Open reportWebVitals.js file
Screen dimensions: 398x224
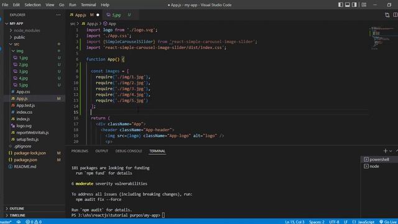[32, 133]
